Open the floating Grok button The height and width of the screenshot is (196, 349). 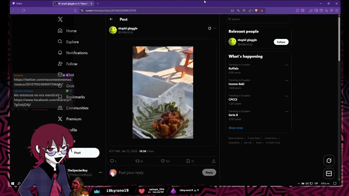(x=329, y=161)
